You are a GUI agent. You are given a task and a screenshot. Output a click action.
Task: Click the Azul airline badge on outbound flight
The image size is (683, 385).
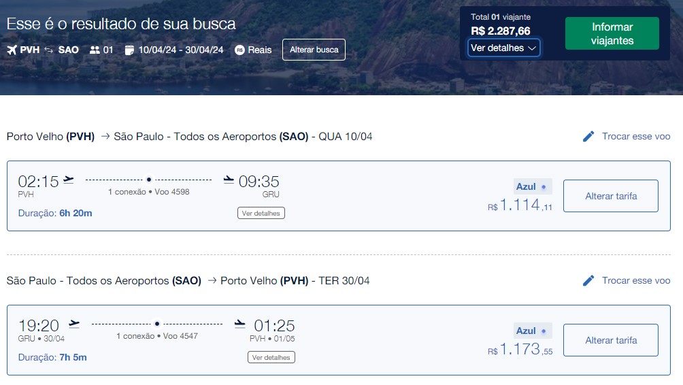[533, 186]
